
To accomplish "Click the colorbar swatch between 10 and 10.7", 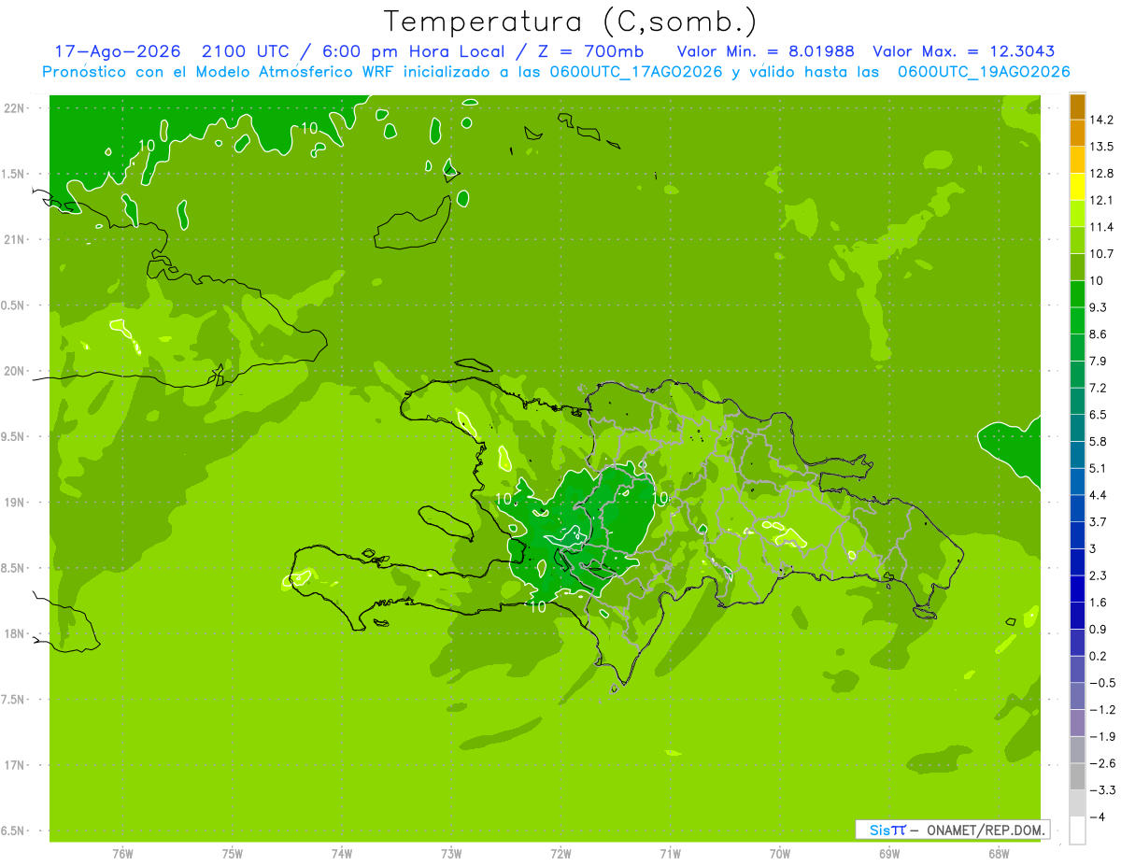I will tap(1077, 267).
